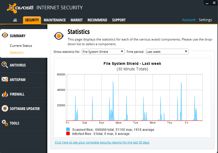
Task: Click the Tools gears icon
Action: click(5, 123)
